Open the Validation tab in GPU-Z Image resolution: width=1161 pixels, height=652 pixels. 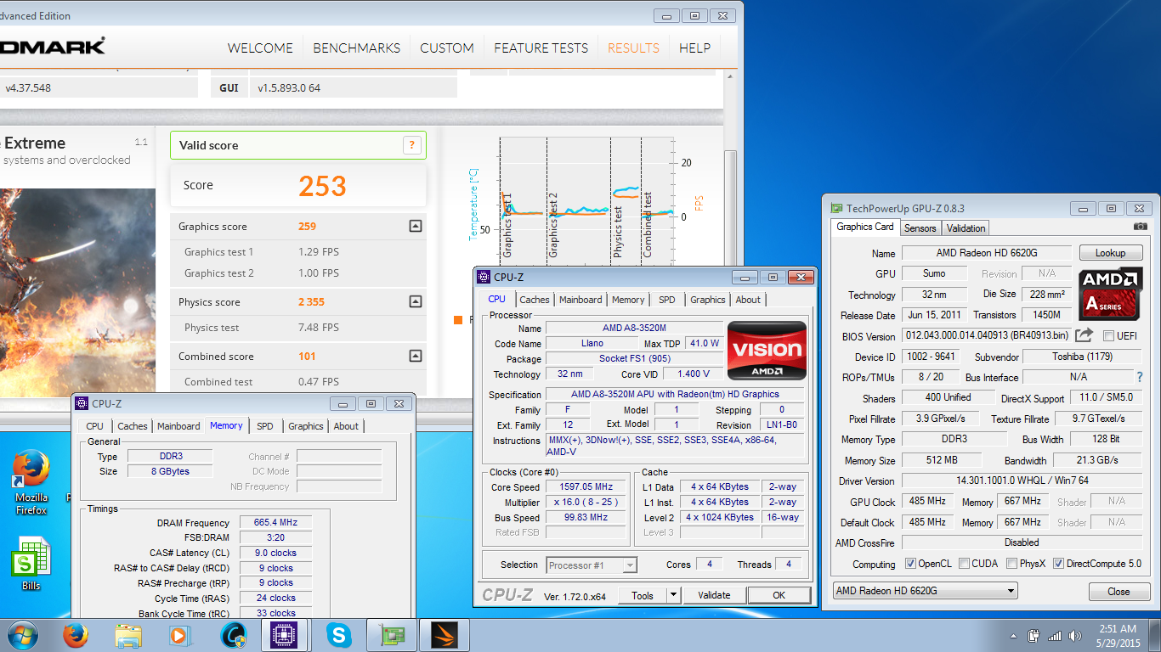(x=966, y=228)
